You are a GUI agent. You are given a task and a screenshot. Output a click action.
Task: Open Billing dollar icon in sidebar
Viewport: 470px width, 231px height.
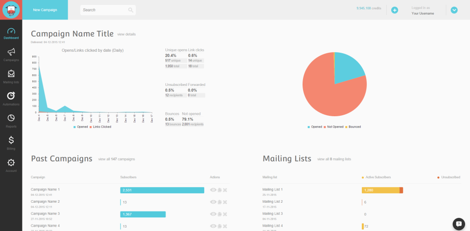click(11, 140)
